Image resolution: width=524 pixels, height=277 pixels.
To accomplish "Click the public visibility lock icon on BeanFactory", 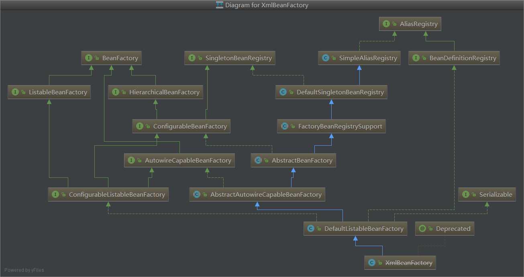I will (97, 59).
